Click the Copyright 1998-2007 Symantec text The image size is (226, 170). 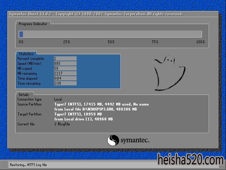(119, 14)
